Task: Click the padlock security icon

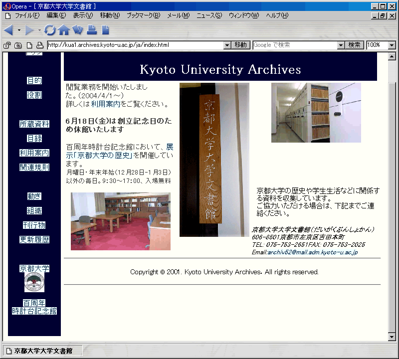Action: pos(7,45)
